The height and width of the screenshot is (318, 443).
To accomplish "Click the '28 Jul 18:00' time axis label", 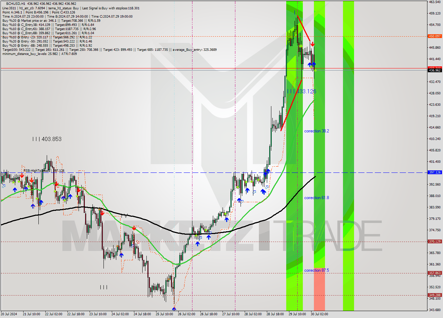I will tap(275, 314).
